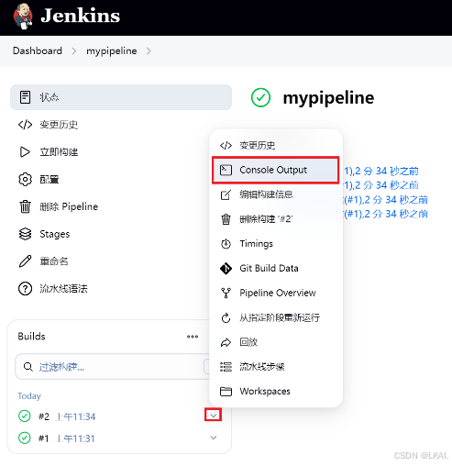
Task: Click build #2 success status icon
Action: (x=25, y=416)
